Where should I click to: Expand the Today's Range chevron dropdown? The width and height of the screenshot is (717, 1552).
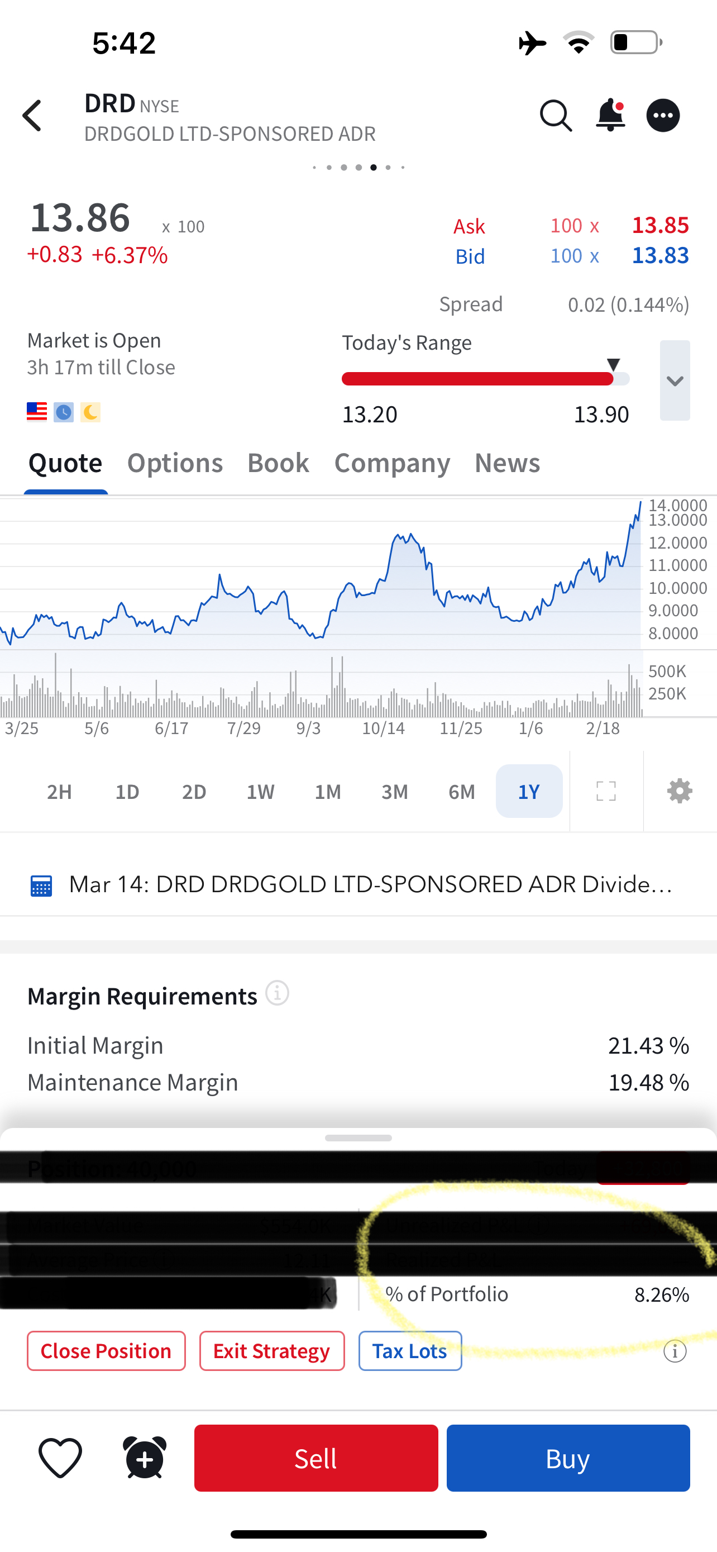pos(674,381)
